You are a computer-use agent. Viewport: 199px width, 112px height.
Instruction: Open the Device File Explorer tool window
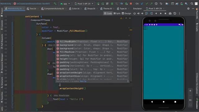click(x=197, y=83)
